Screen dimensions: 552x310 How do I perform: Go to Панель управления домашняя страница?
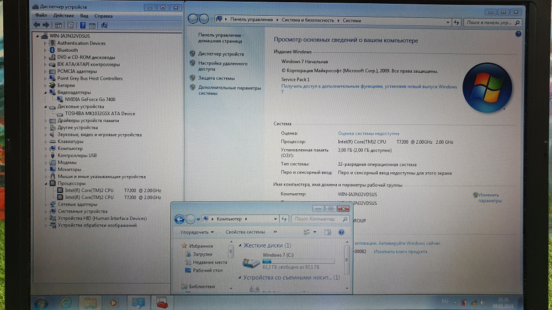click(x=221, y=38)
